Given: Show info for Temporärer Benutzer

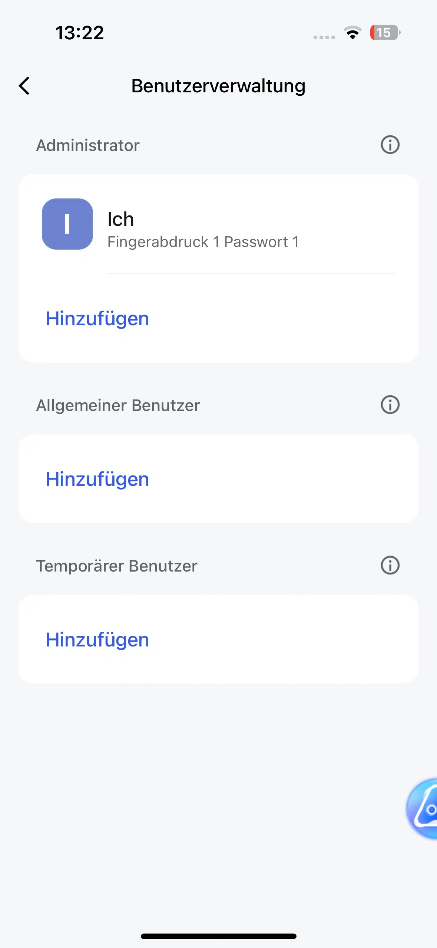Looking at the screenshot, I should 390,565.
